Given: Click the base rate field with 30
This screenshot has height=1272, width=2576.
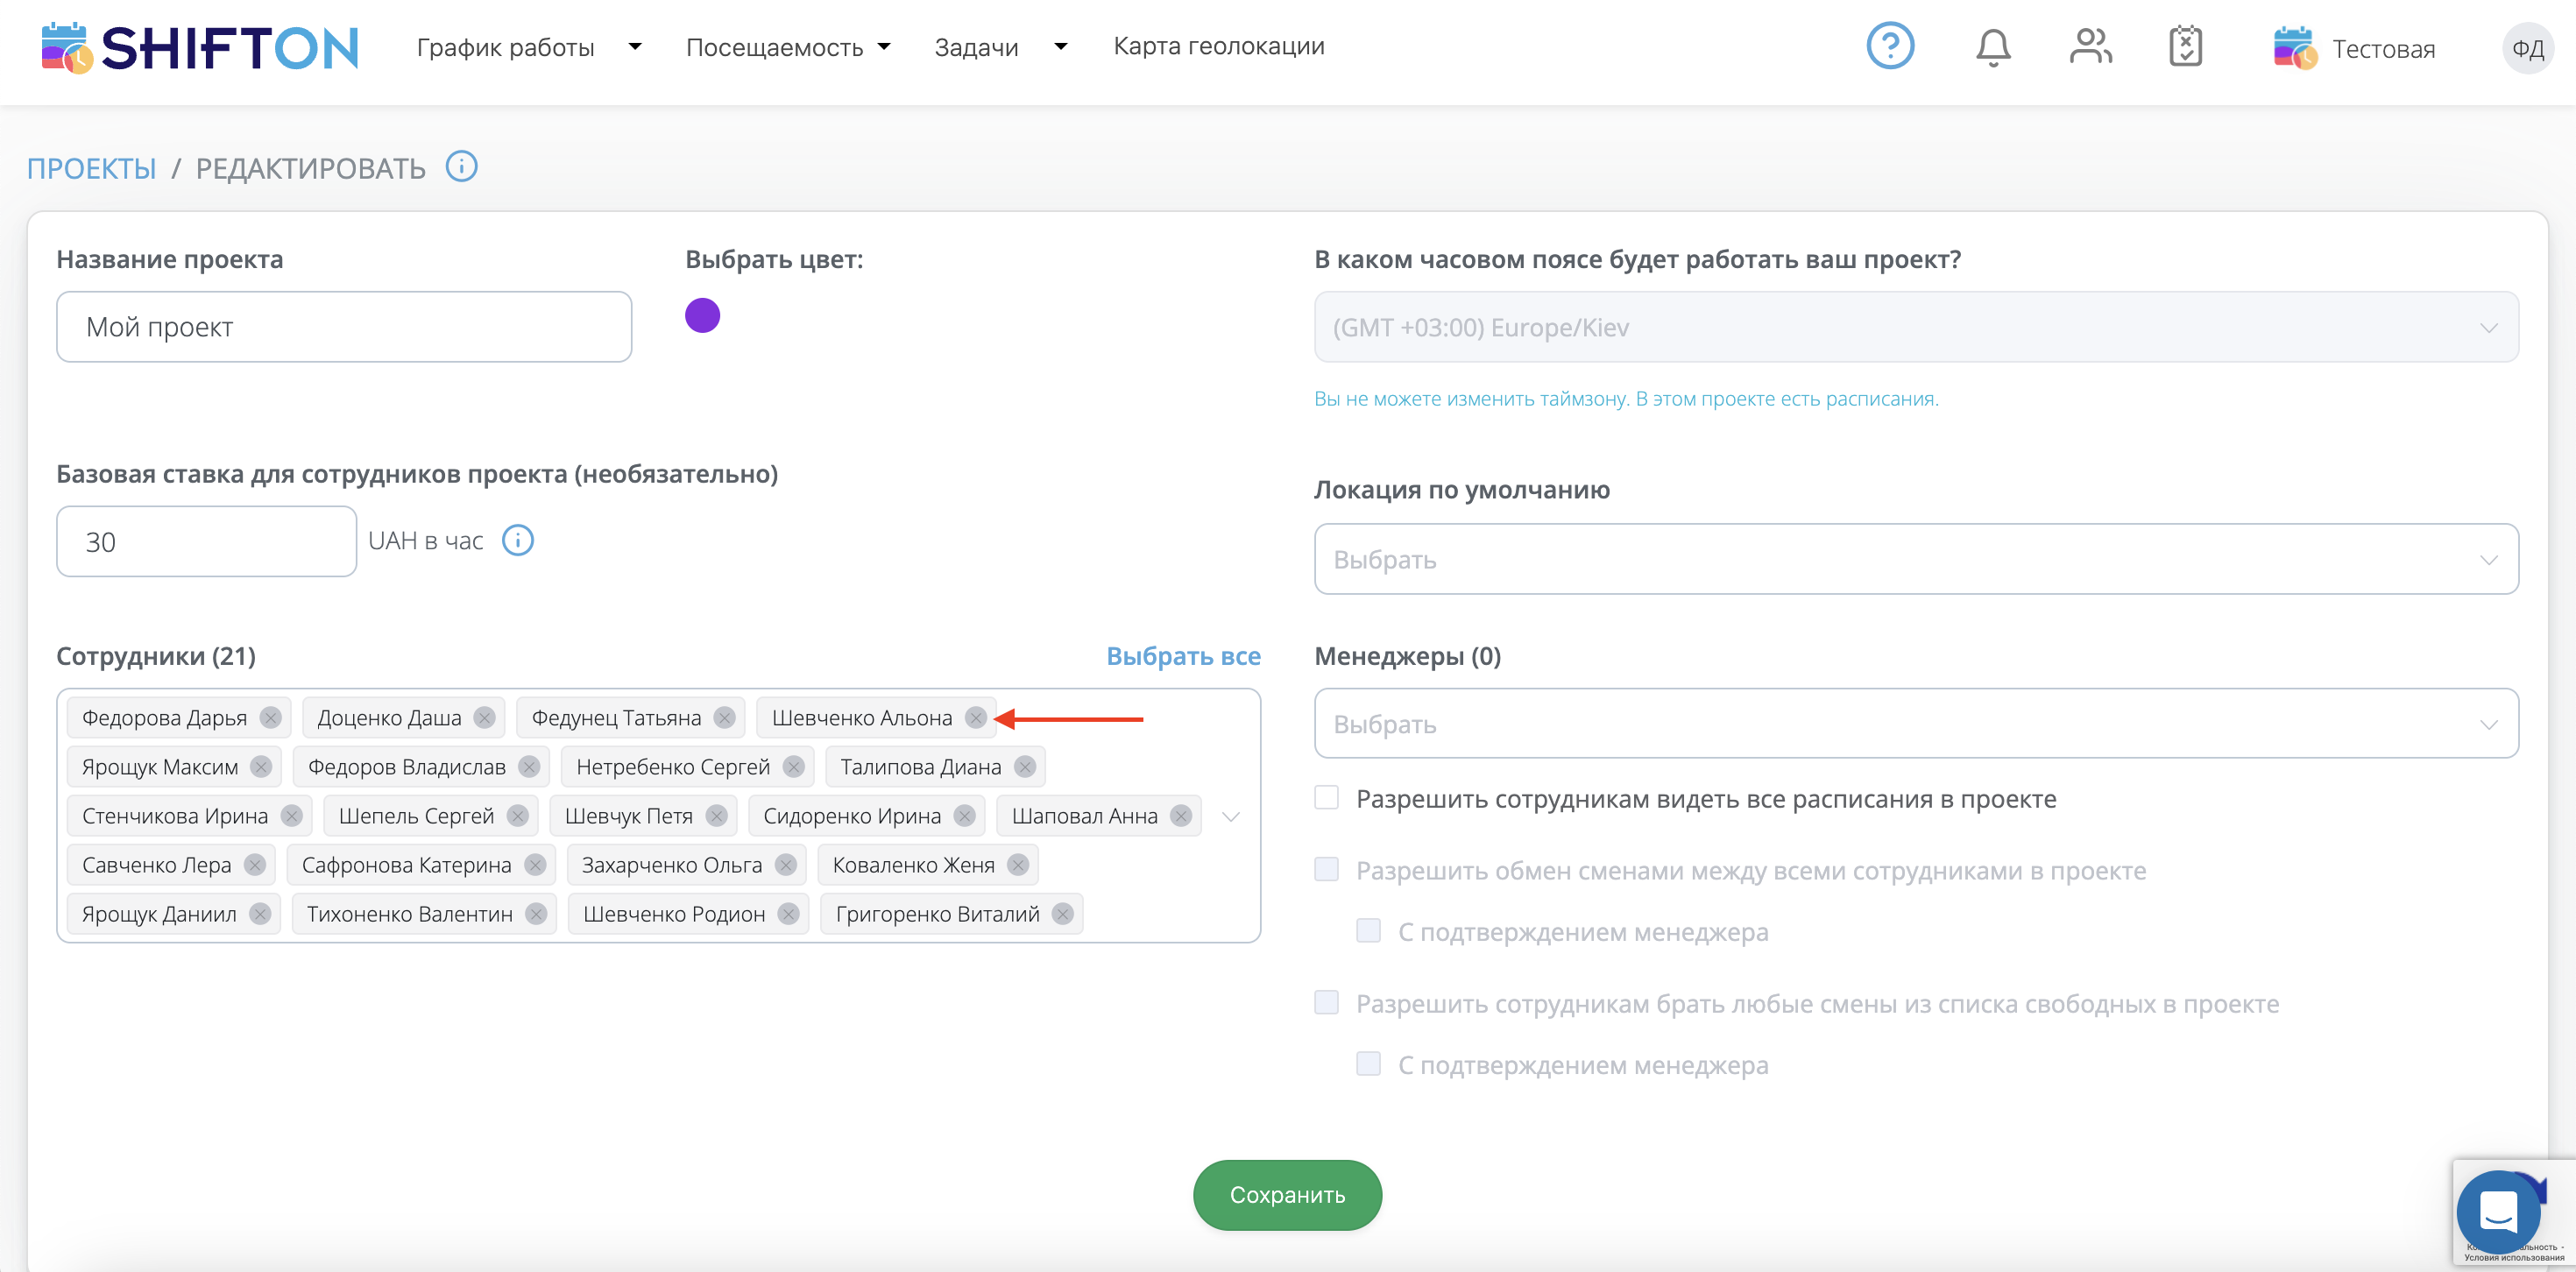Looking at the screenshot, I should click(x=206, y=541).
